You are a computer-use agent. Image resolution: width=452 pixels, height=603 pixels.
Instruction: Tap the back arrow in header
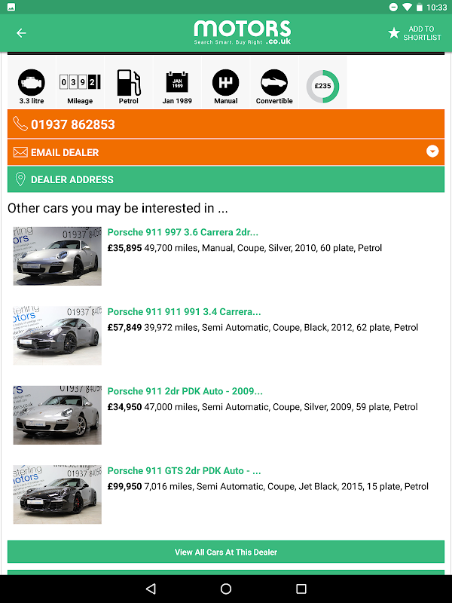point(21,33)
